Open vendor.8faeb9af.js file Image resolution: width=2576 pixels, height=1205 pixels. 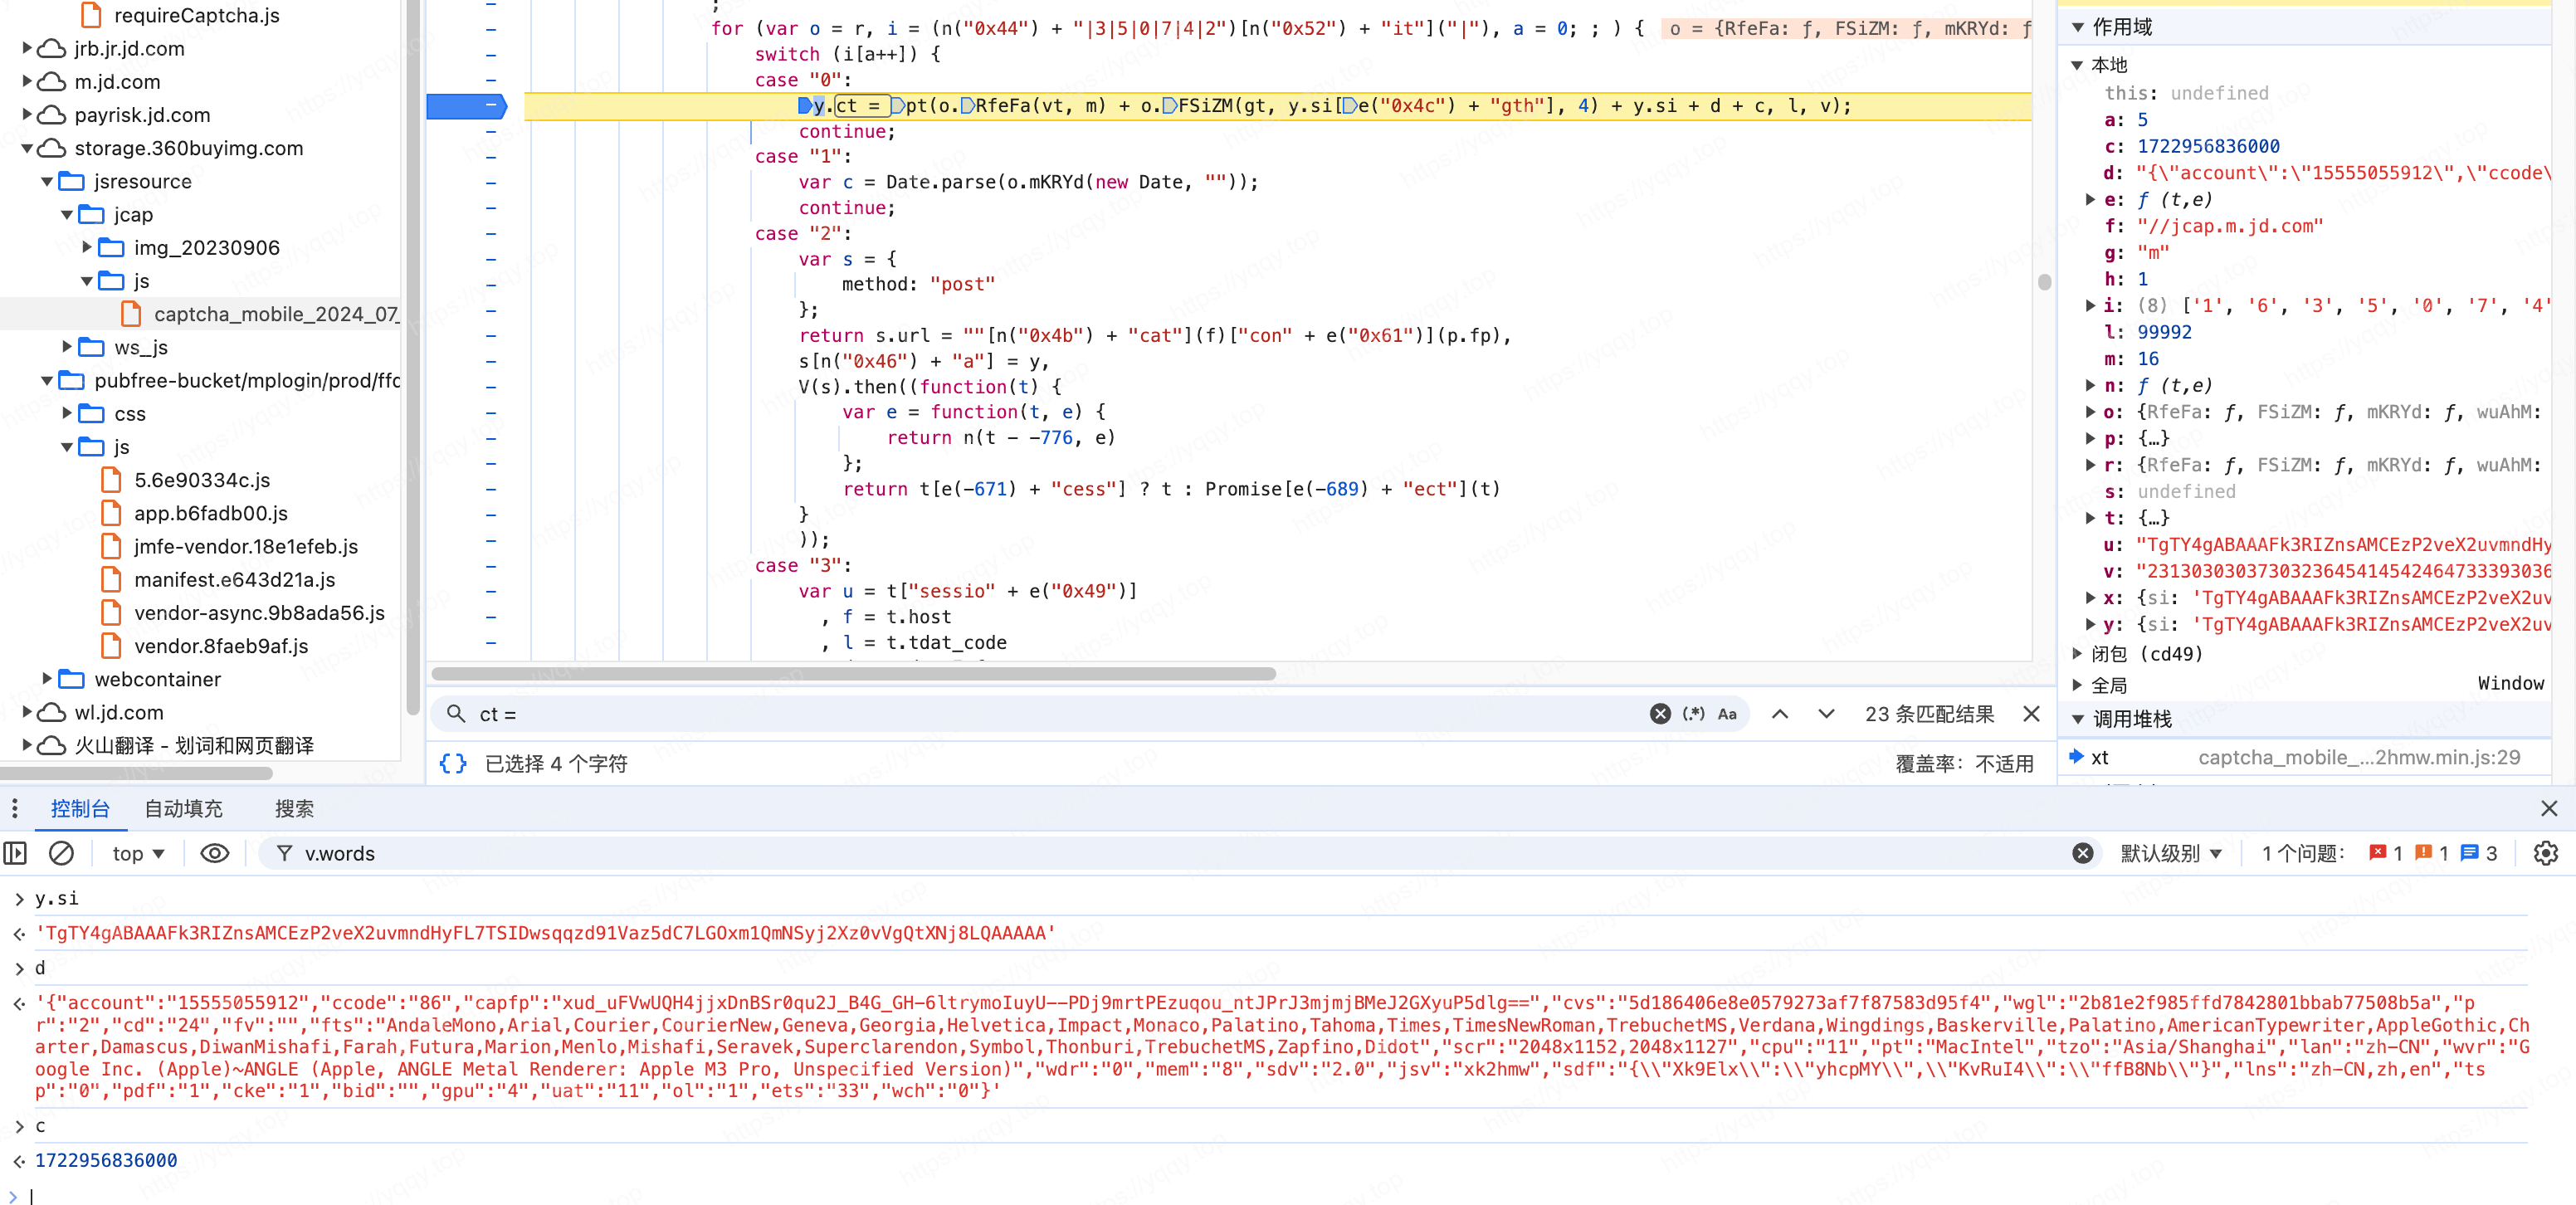[x=221, y=646]
